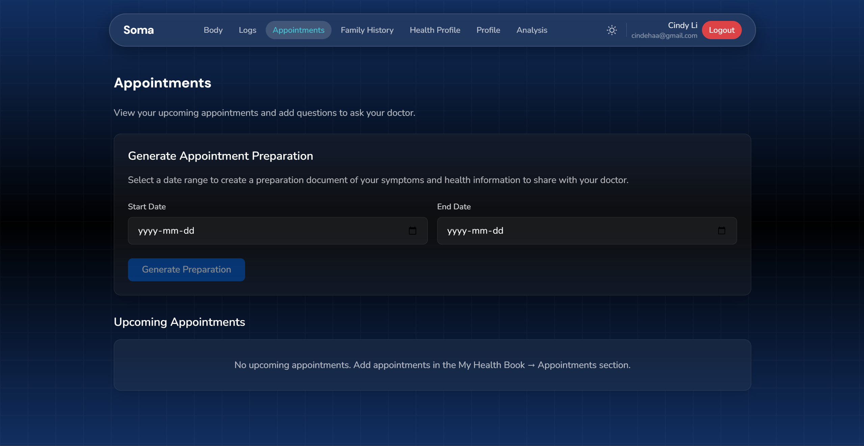Open Start Date calendar picker icon
The height and width of the screenshot is (446, 864).
(412, 231)
